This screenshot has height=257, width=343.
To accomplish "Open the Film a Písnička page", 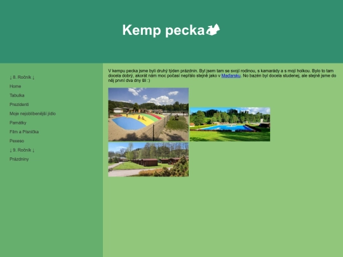I will coord(24,132).
